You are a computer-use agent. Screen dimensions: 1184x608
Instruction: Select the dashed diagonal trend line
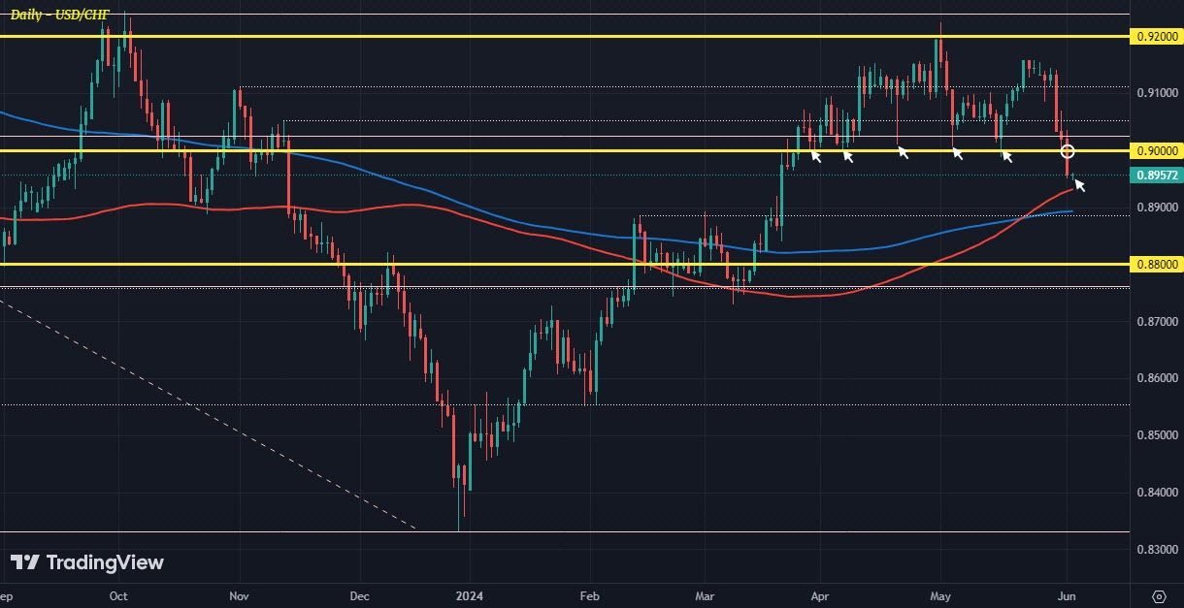click(209, 414)
